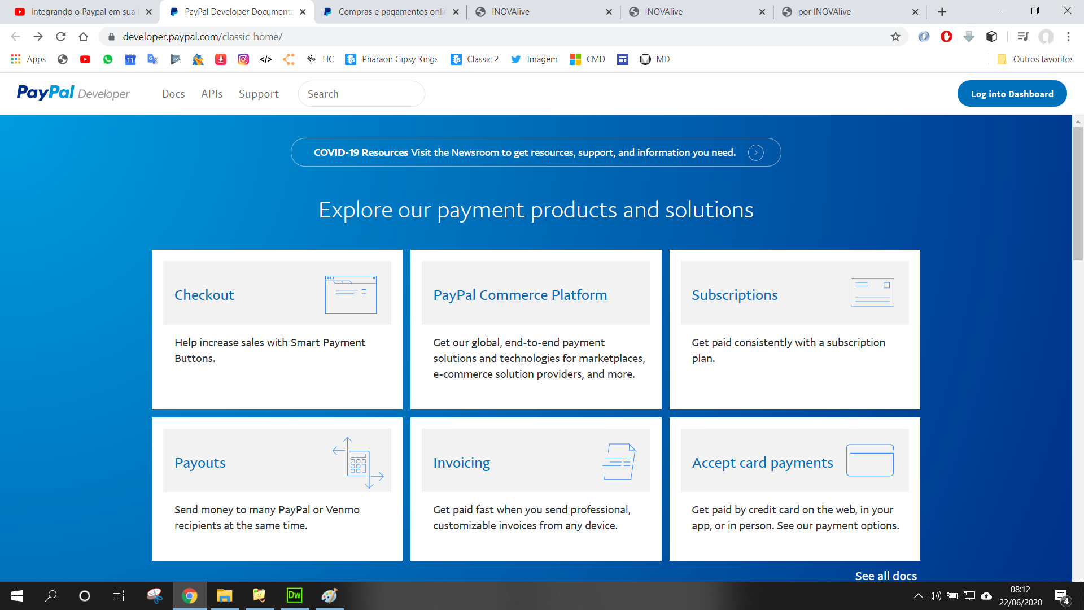The width and height of the screenshot is (1084, 610).
Task: Open the WhatsApp bookmark icon
Action: pos(108,59)
